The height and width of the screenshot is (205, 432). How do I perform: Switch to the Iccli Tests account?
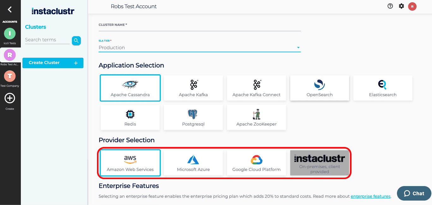pos(10,33)
